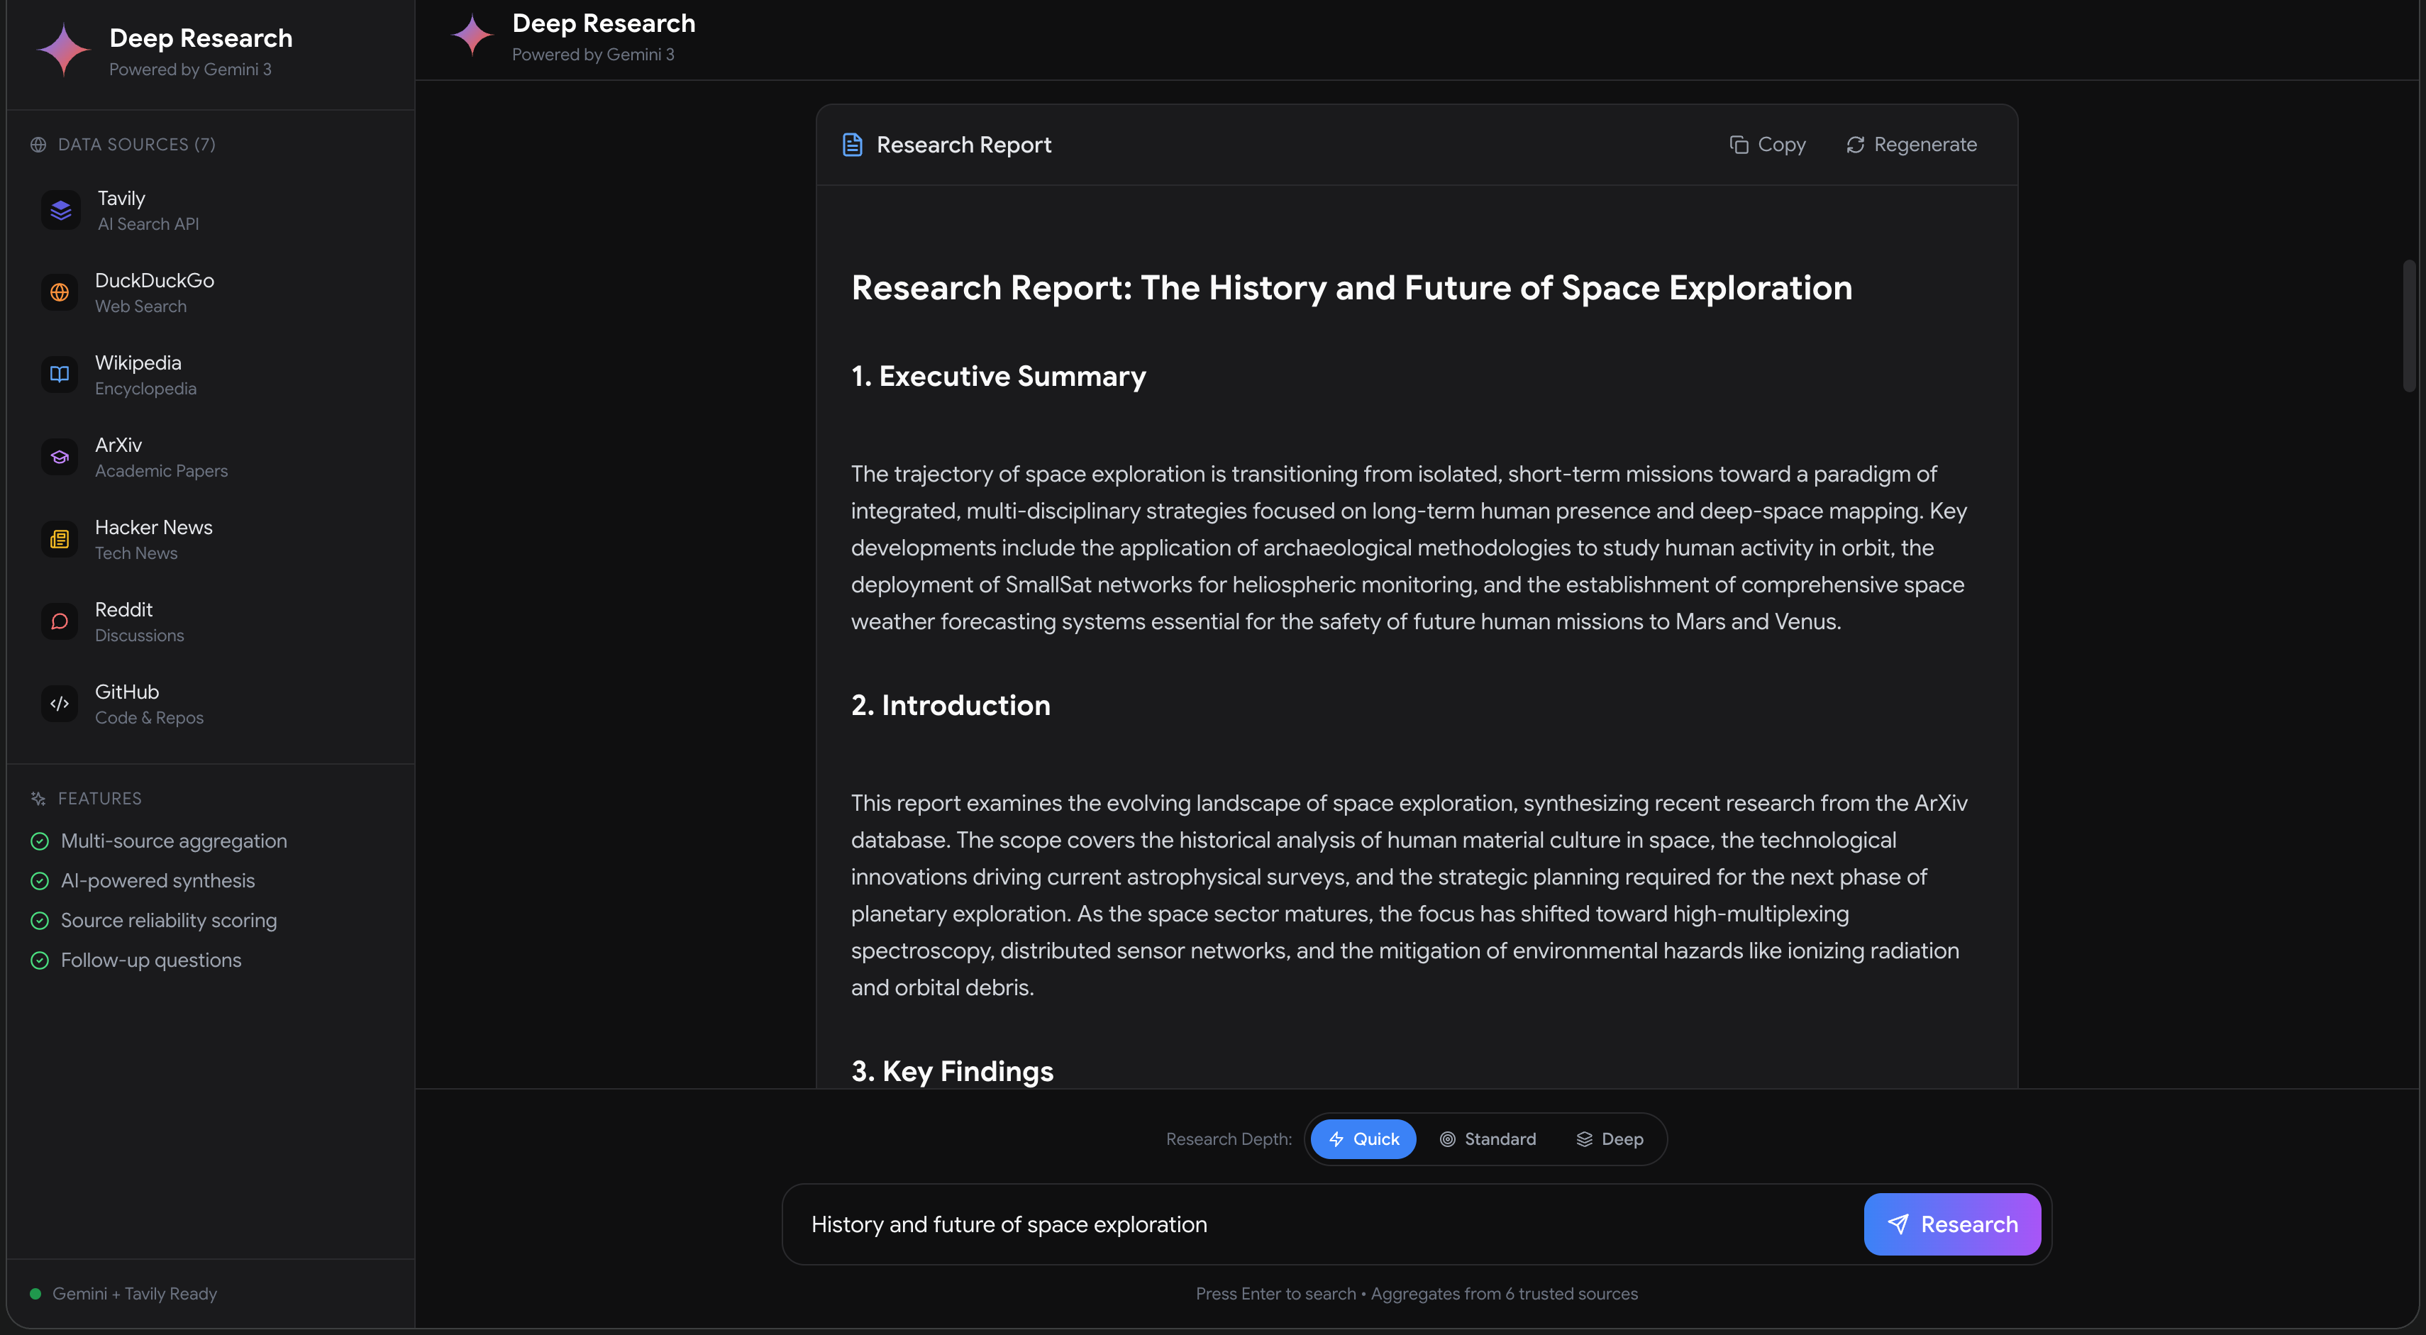The image size is (2426, 1335).
Task: Regenerate the research report
Action: click(1911, 145)
